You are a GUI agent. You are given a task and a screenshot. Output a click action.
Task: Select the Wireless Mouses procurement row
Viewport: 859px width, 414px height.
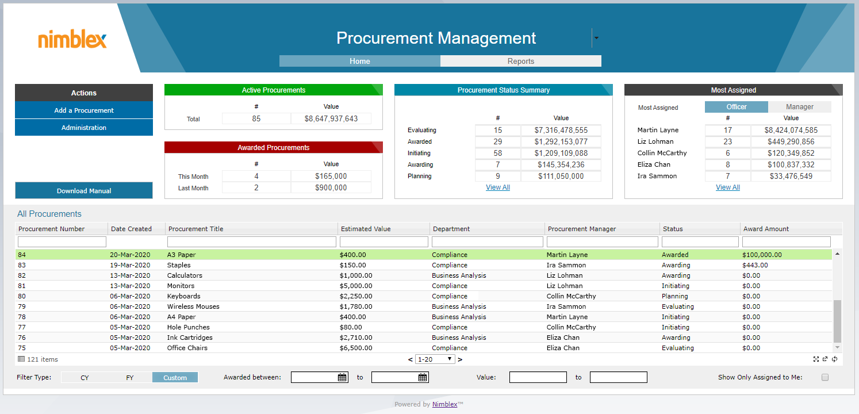pos(424,306)
